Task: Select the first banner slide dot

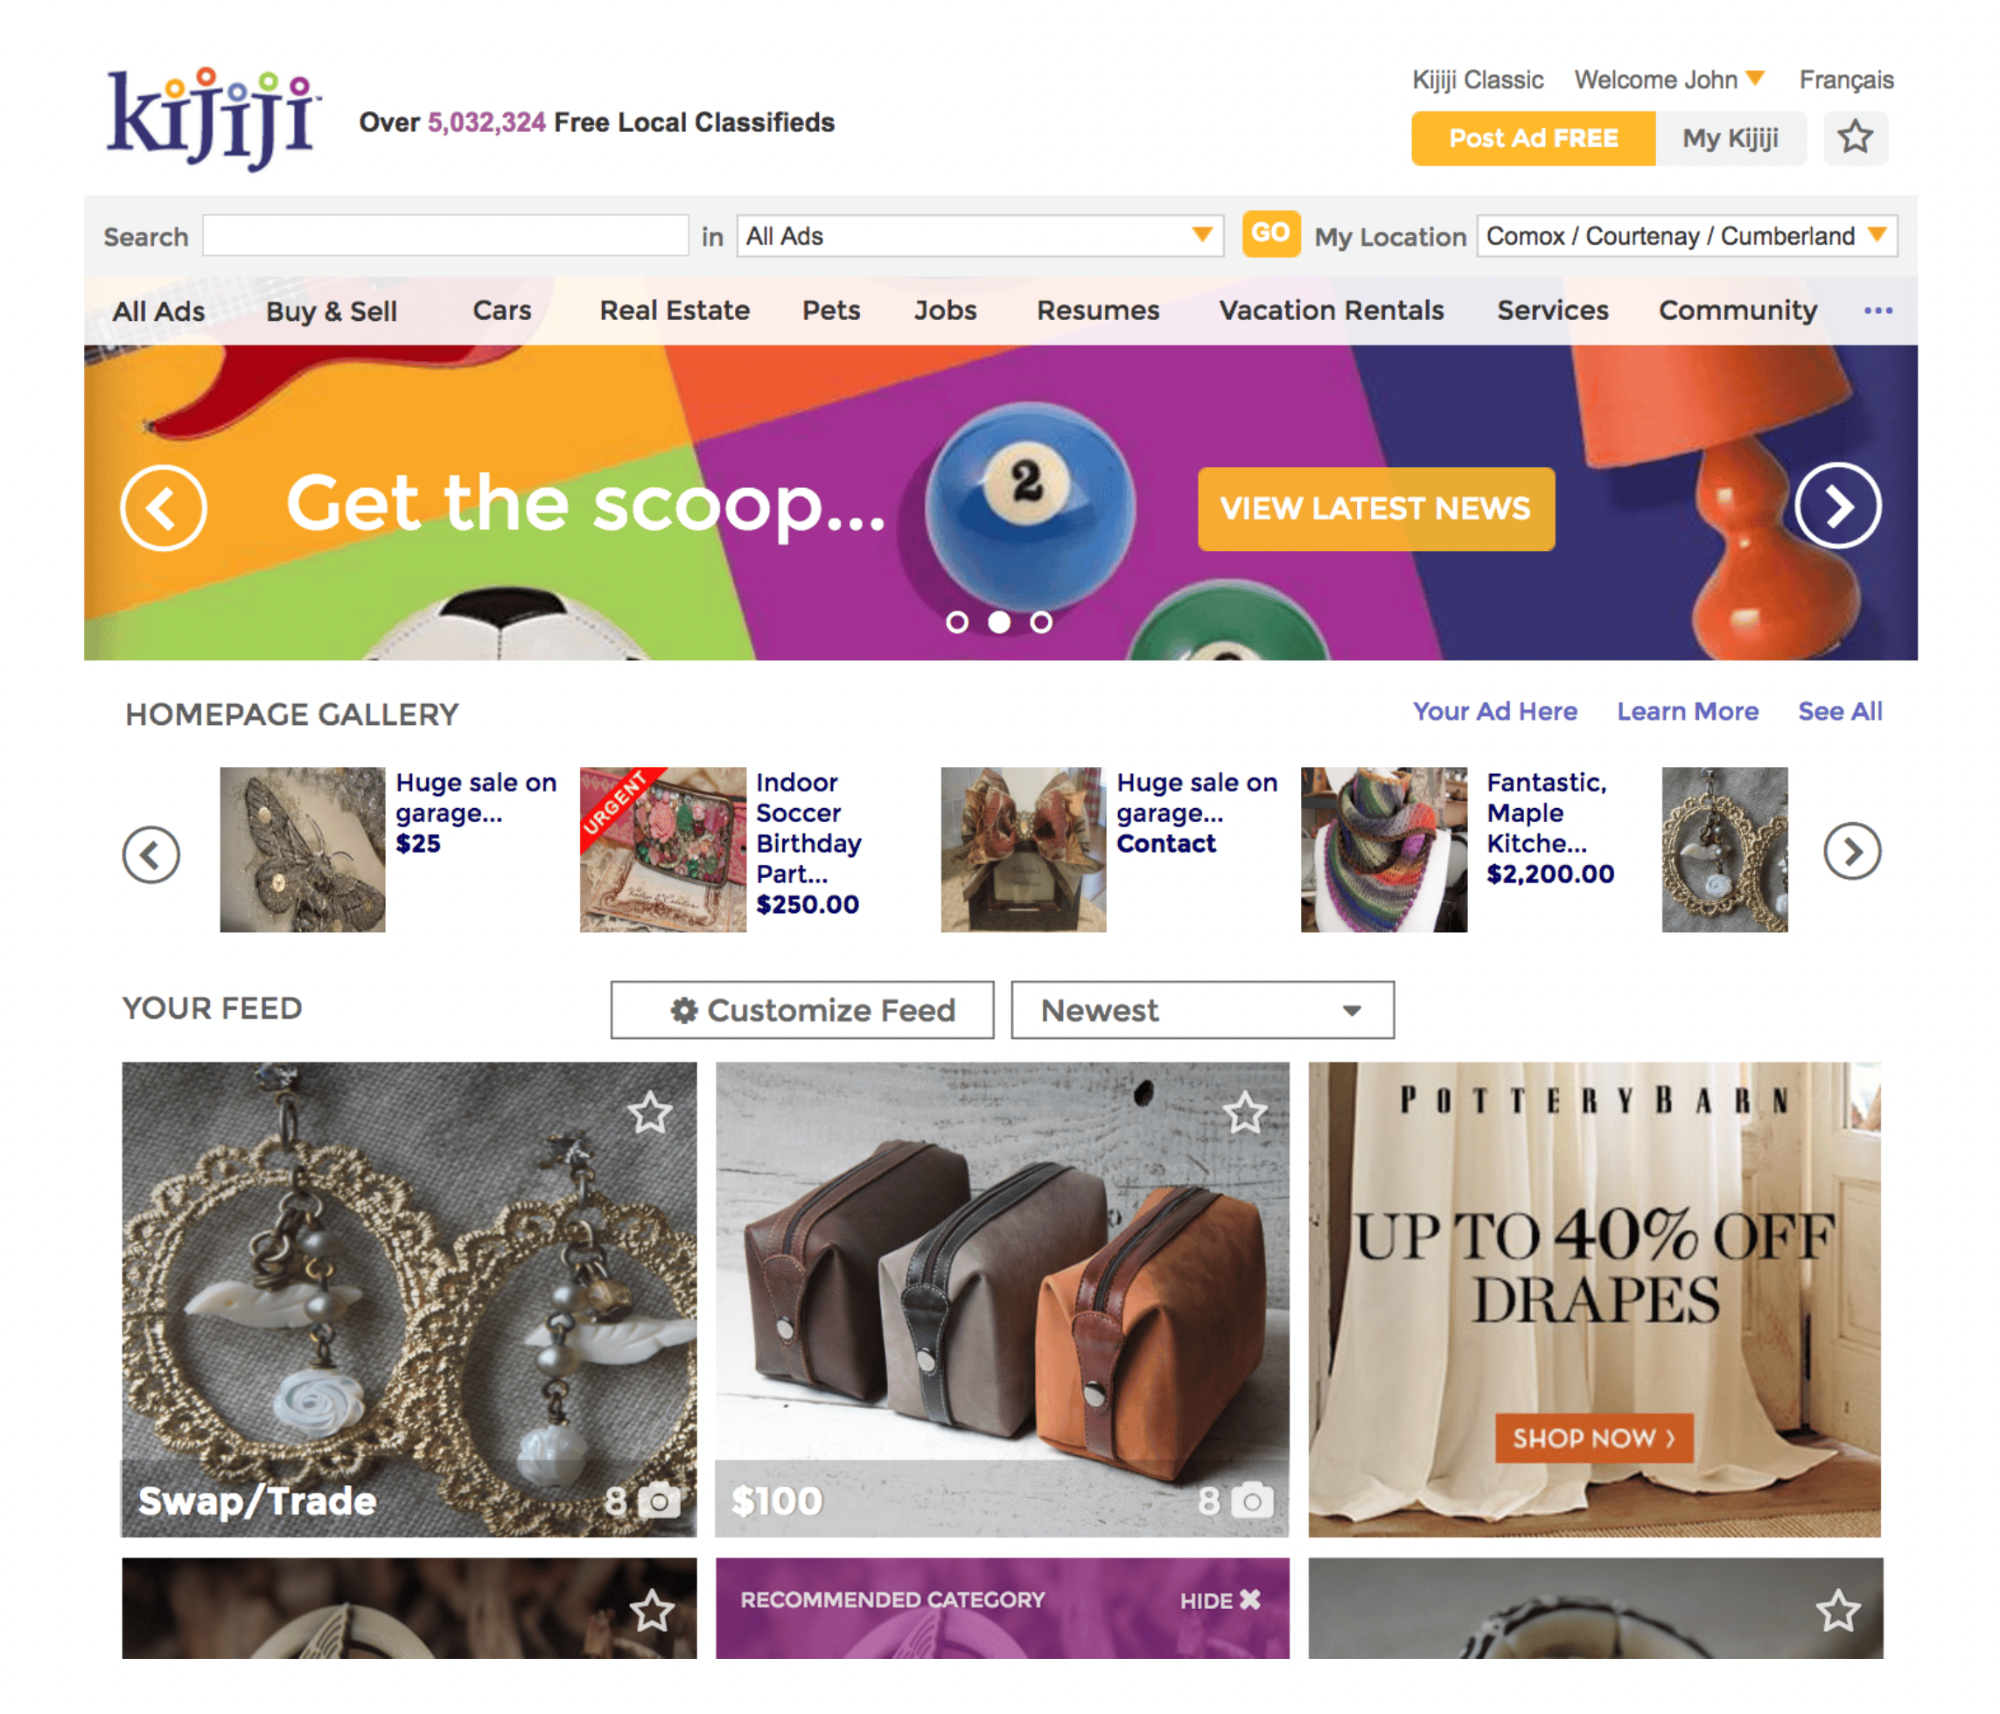Action: tap(956, 622)
